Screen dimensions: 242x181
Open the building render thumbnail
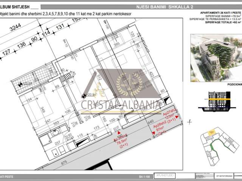coord(216,58)
